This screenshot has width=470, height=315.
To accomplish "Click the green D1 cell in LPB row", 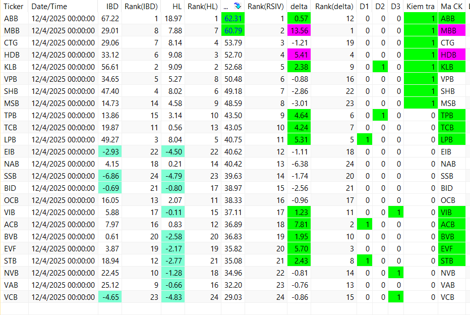I will tap(365, 140).
